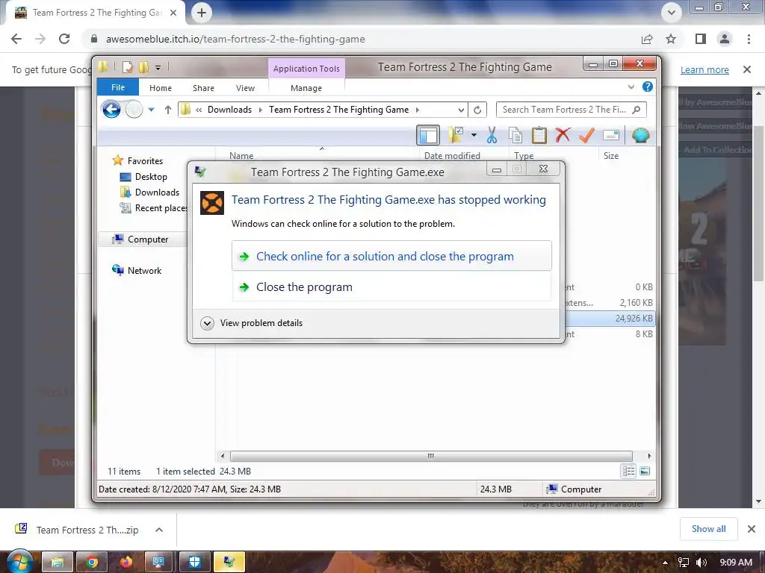Toggle the navigation pane layout icon
Screen dimensions: 765x573
click(x=428, y=136)
